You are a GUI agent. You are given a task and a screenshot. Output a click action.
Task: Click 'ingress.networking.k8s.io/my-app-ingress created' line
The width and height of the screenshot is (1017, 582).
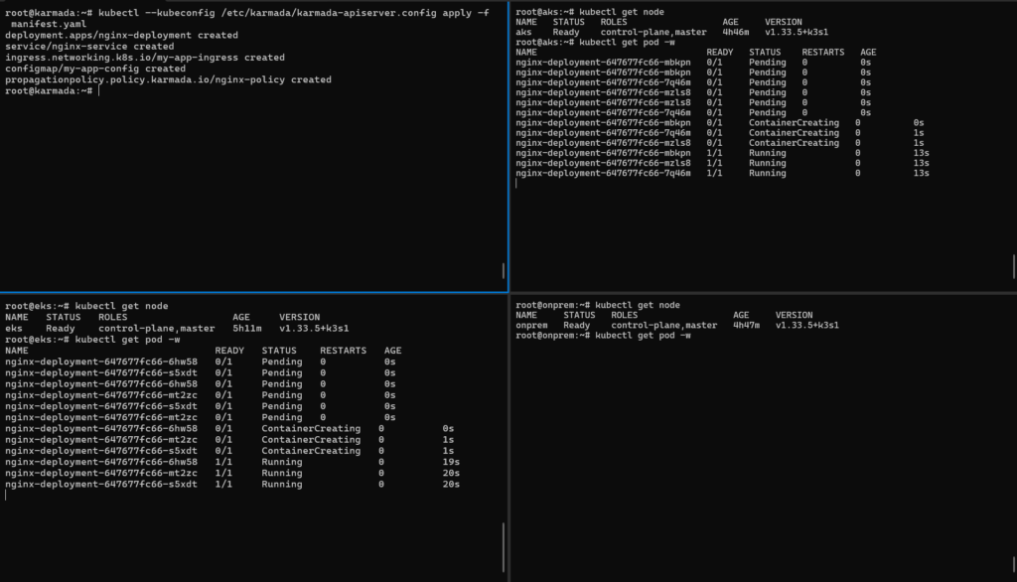point(144,58)
